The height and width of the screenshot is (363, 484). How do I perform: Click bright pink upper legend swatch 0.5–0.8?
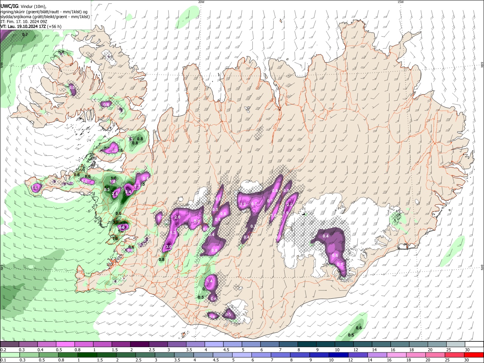tap(65, 344)
